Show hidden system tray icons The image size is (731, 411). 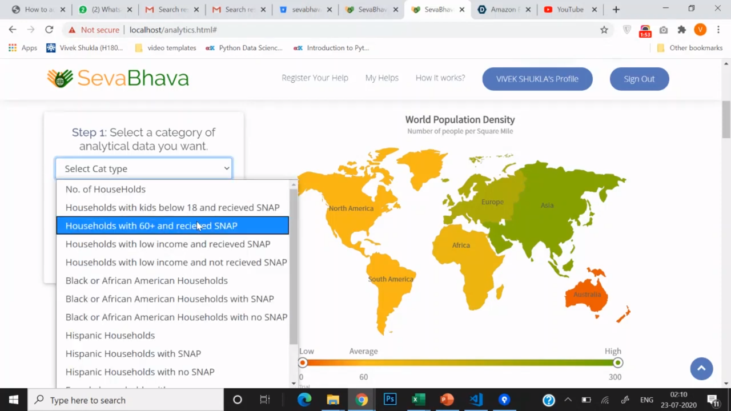[568, 400]
